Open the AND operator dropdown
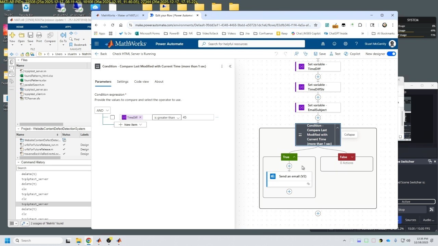438x246 pixels. [102, 110]
